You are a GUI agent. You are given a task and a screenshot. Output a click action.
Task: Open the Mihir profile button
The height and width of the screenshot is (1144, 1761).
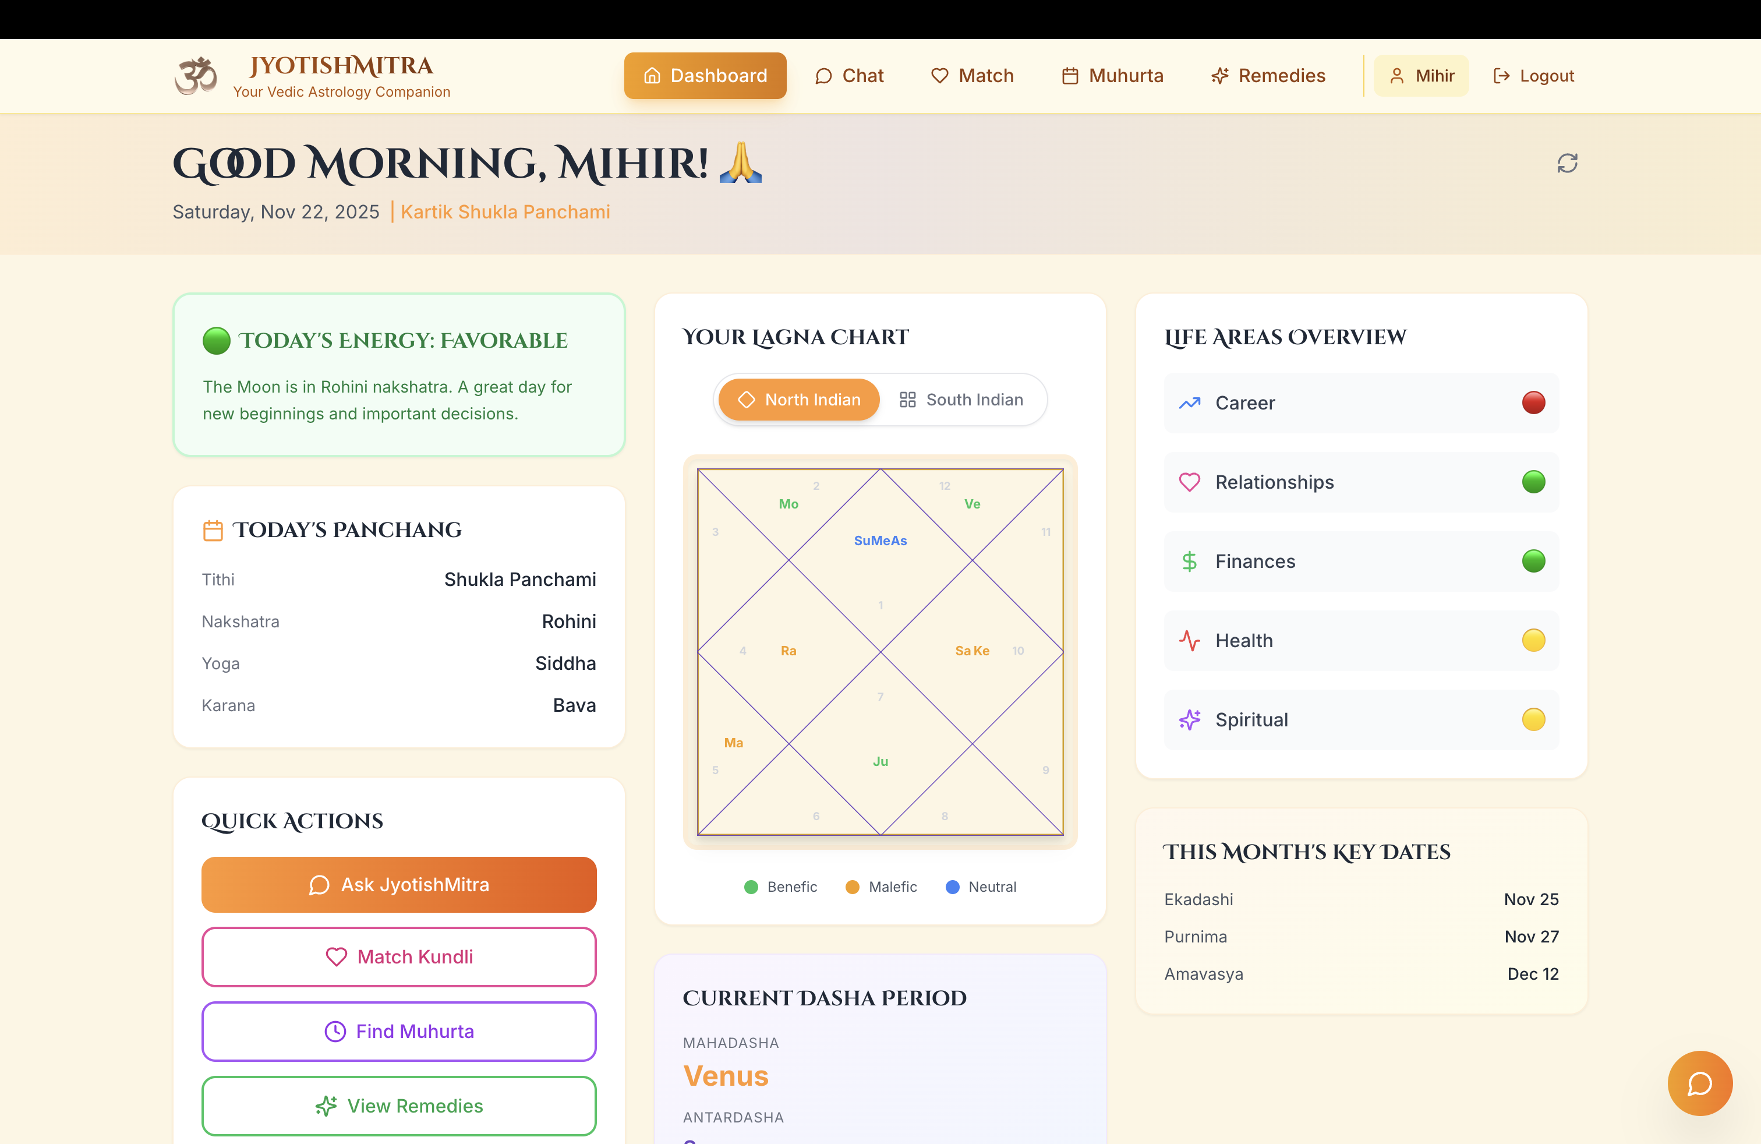coord(1421,76)
